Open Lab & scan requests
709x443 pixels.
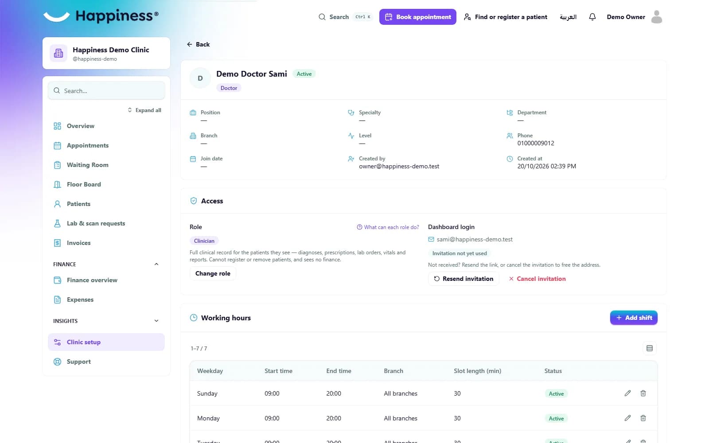106,223
